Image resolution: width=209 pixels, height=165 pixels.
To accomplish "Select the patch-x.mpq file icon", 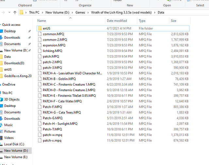I will click(40, 140).
